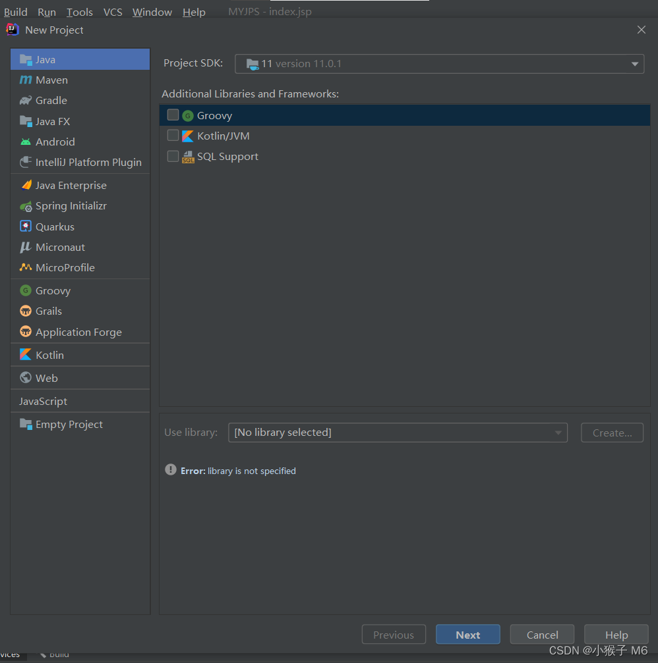Click the error exclamation icon
658x663 pixels.
(x=170, y=470)
